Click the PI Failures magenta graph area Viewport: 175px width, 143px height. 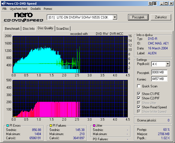70,99
